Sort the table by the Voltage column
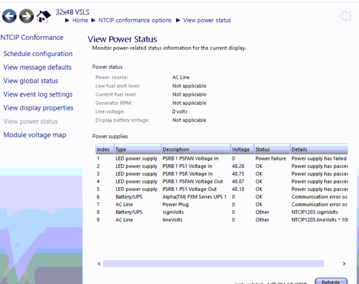The image size is (359, 284). [240, 149]
